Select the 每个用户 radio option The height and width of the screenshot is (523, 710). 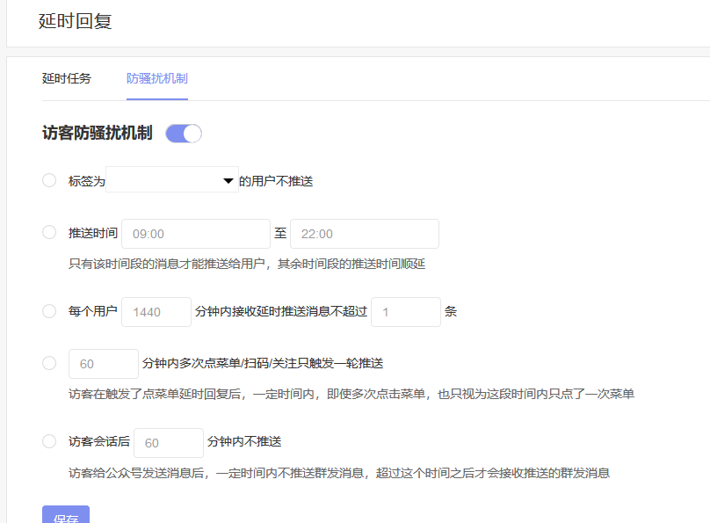tap(49, 311)
